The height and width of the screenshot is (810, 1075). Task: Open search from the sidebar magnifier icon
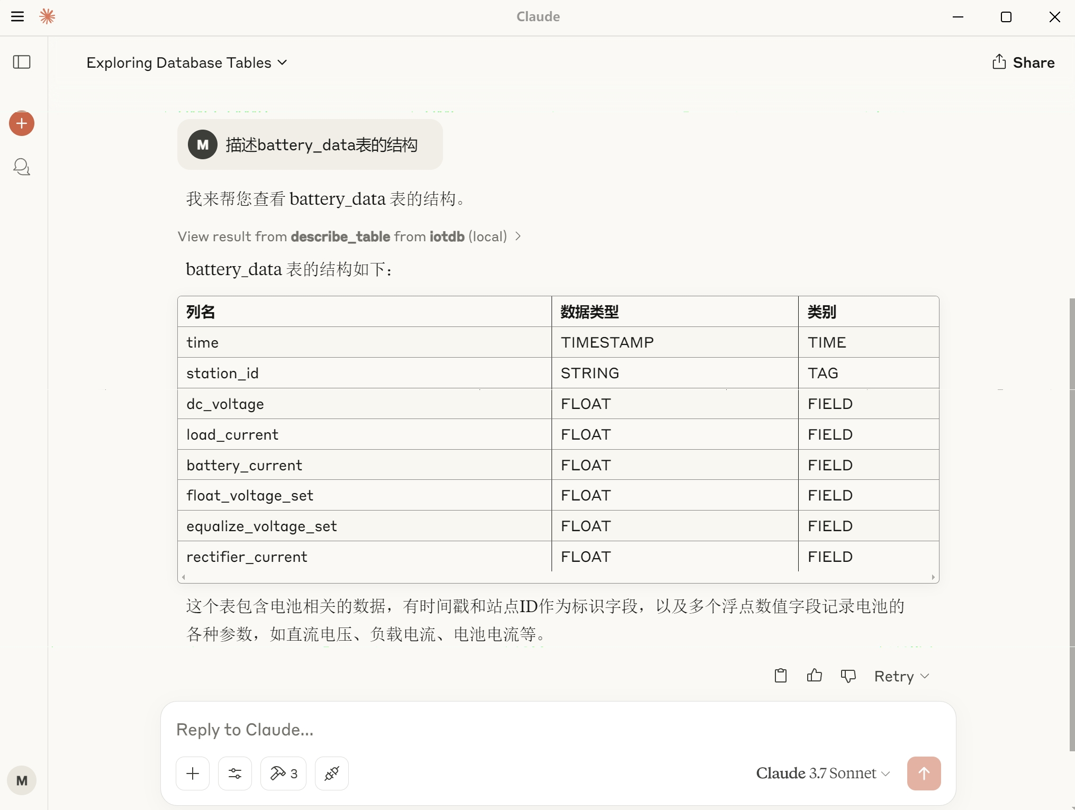pos(21,167)
